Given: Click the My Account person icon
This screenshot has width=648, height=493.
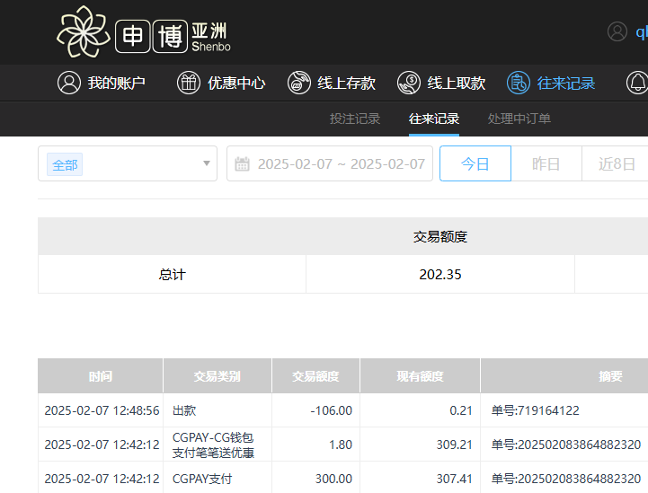Looking at the screenshot, I should click(68, 83).
